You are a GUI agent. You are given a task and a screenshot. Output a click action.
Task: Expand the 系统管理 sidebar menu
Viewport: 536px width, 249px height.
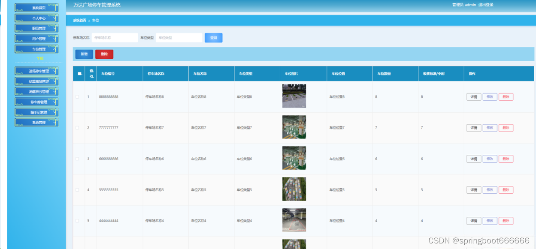(36, 123)
